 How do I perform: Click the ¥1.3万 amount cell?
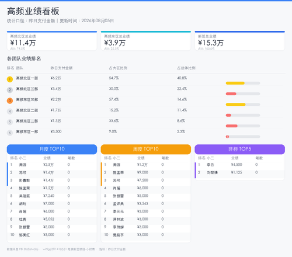tap(55, 121)
